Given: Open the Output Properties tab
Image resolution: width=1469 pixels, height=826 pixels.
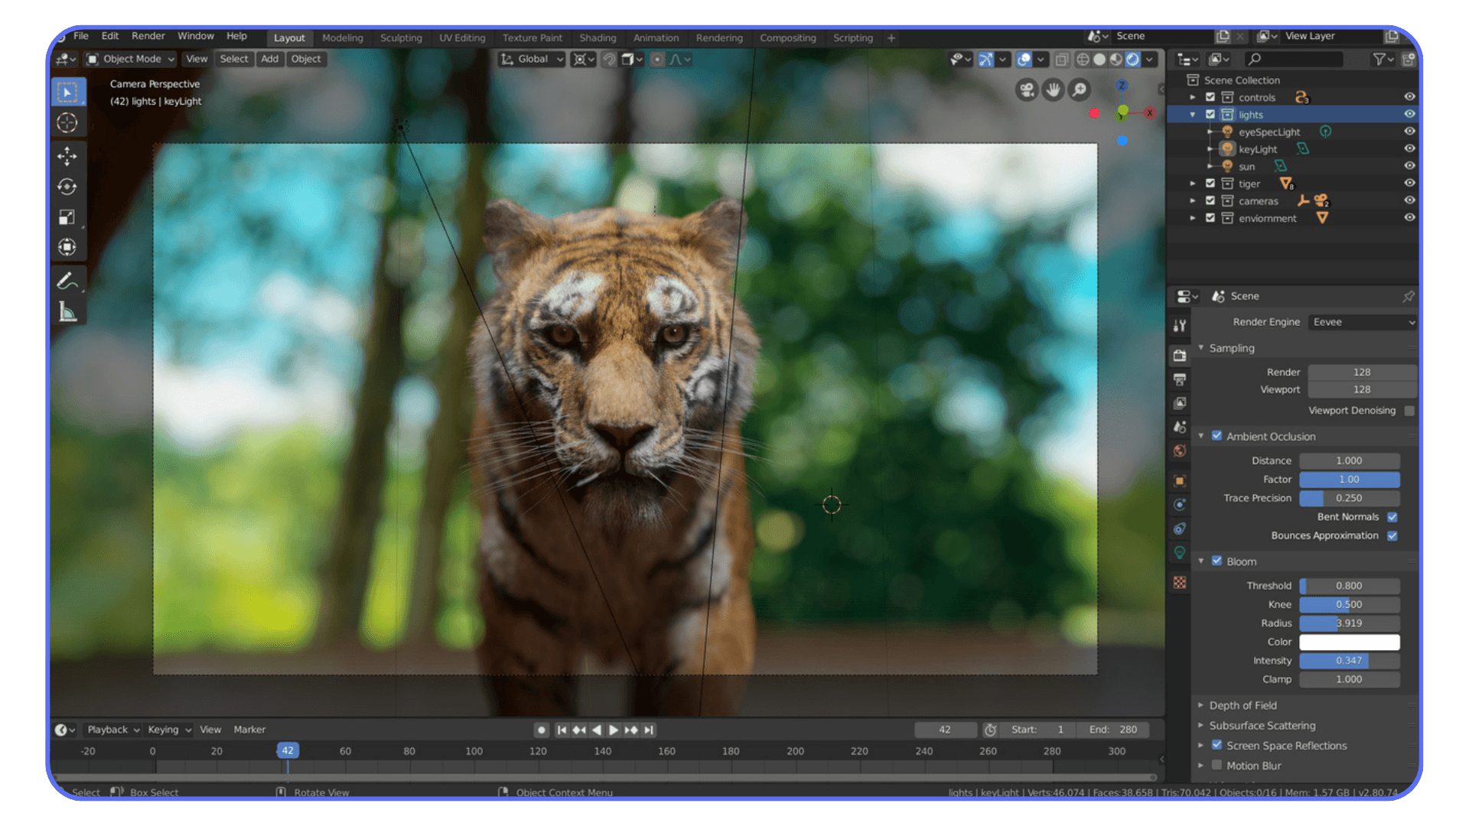Looking at the screenshot, I should click(1179, 379).
